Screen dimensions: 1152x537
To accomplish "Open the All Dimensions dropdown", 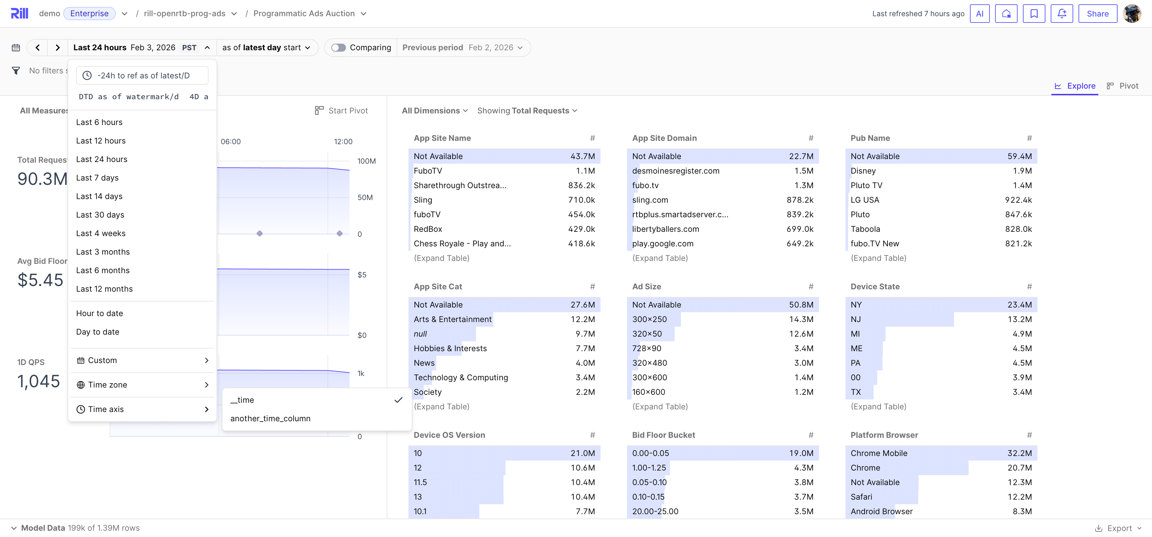I will 434,111.
